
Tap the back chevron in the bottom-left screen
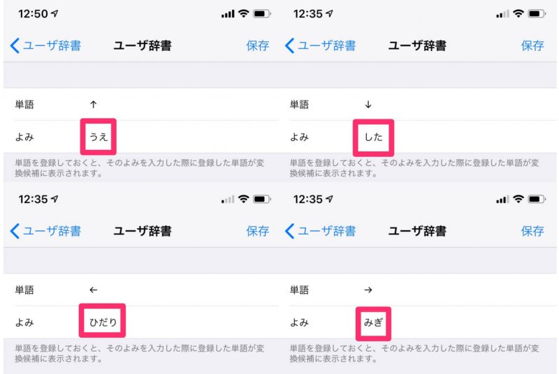pyautogui.click(x=15, y=231)
